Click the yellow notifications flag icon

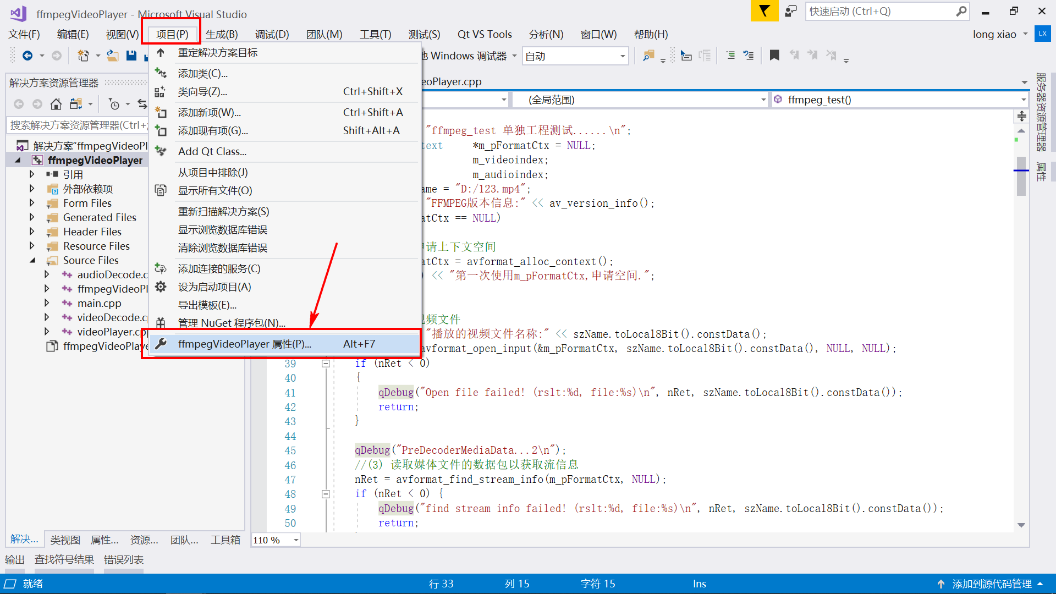click(764, 11)
